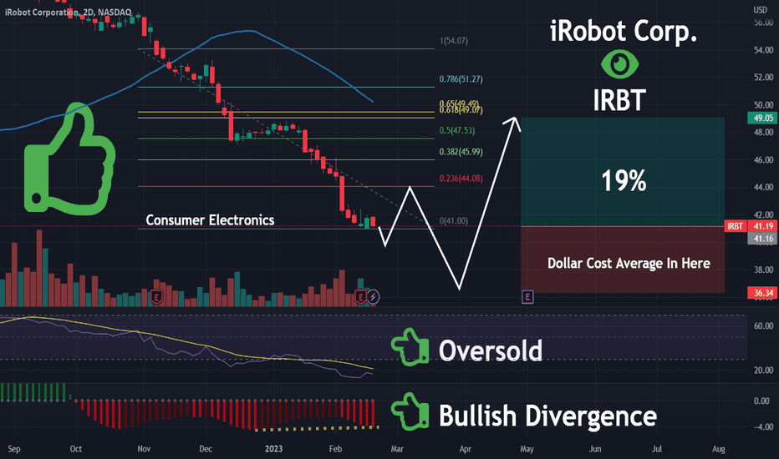The width and height of the screenshot is (779, 459).
Task: Click the iRobot Corp. heading text
Action: pyautogui.click(x=624, y=31)
